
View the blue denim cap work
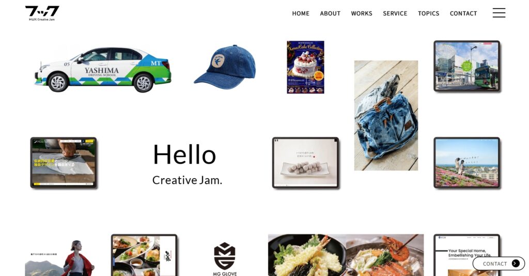click(225, 67)
